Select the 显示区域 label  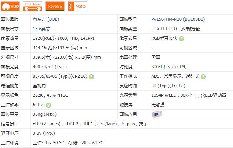(x=10, y=48)
